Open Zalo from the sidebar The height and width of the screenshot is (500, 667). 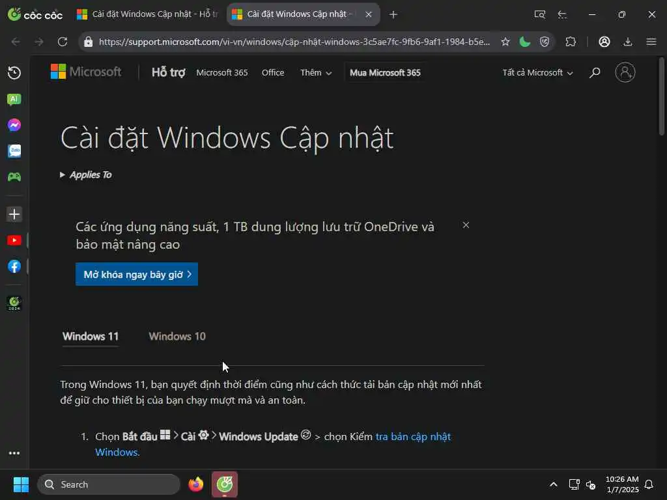click(14, 151)
